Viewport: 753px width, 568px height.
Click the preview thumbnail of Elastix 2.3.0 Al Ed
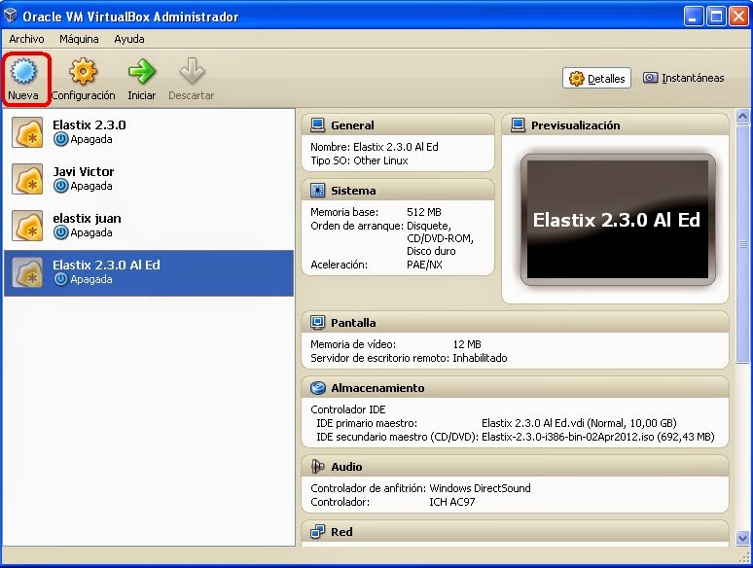point(618,220)
